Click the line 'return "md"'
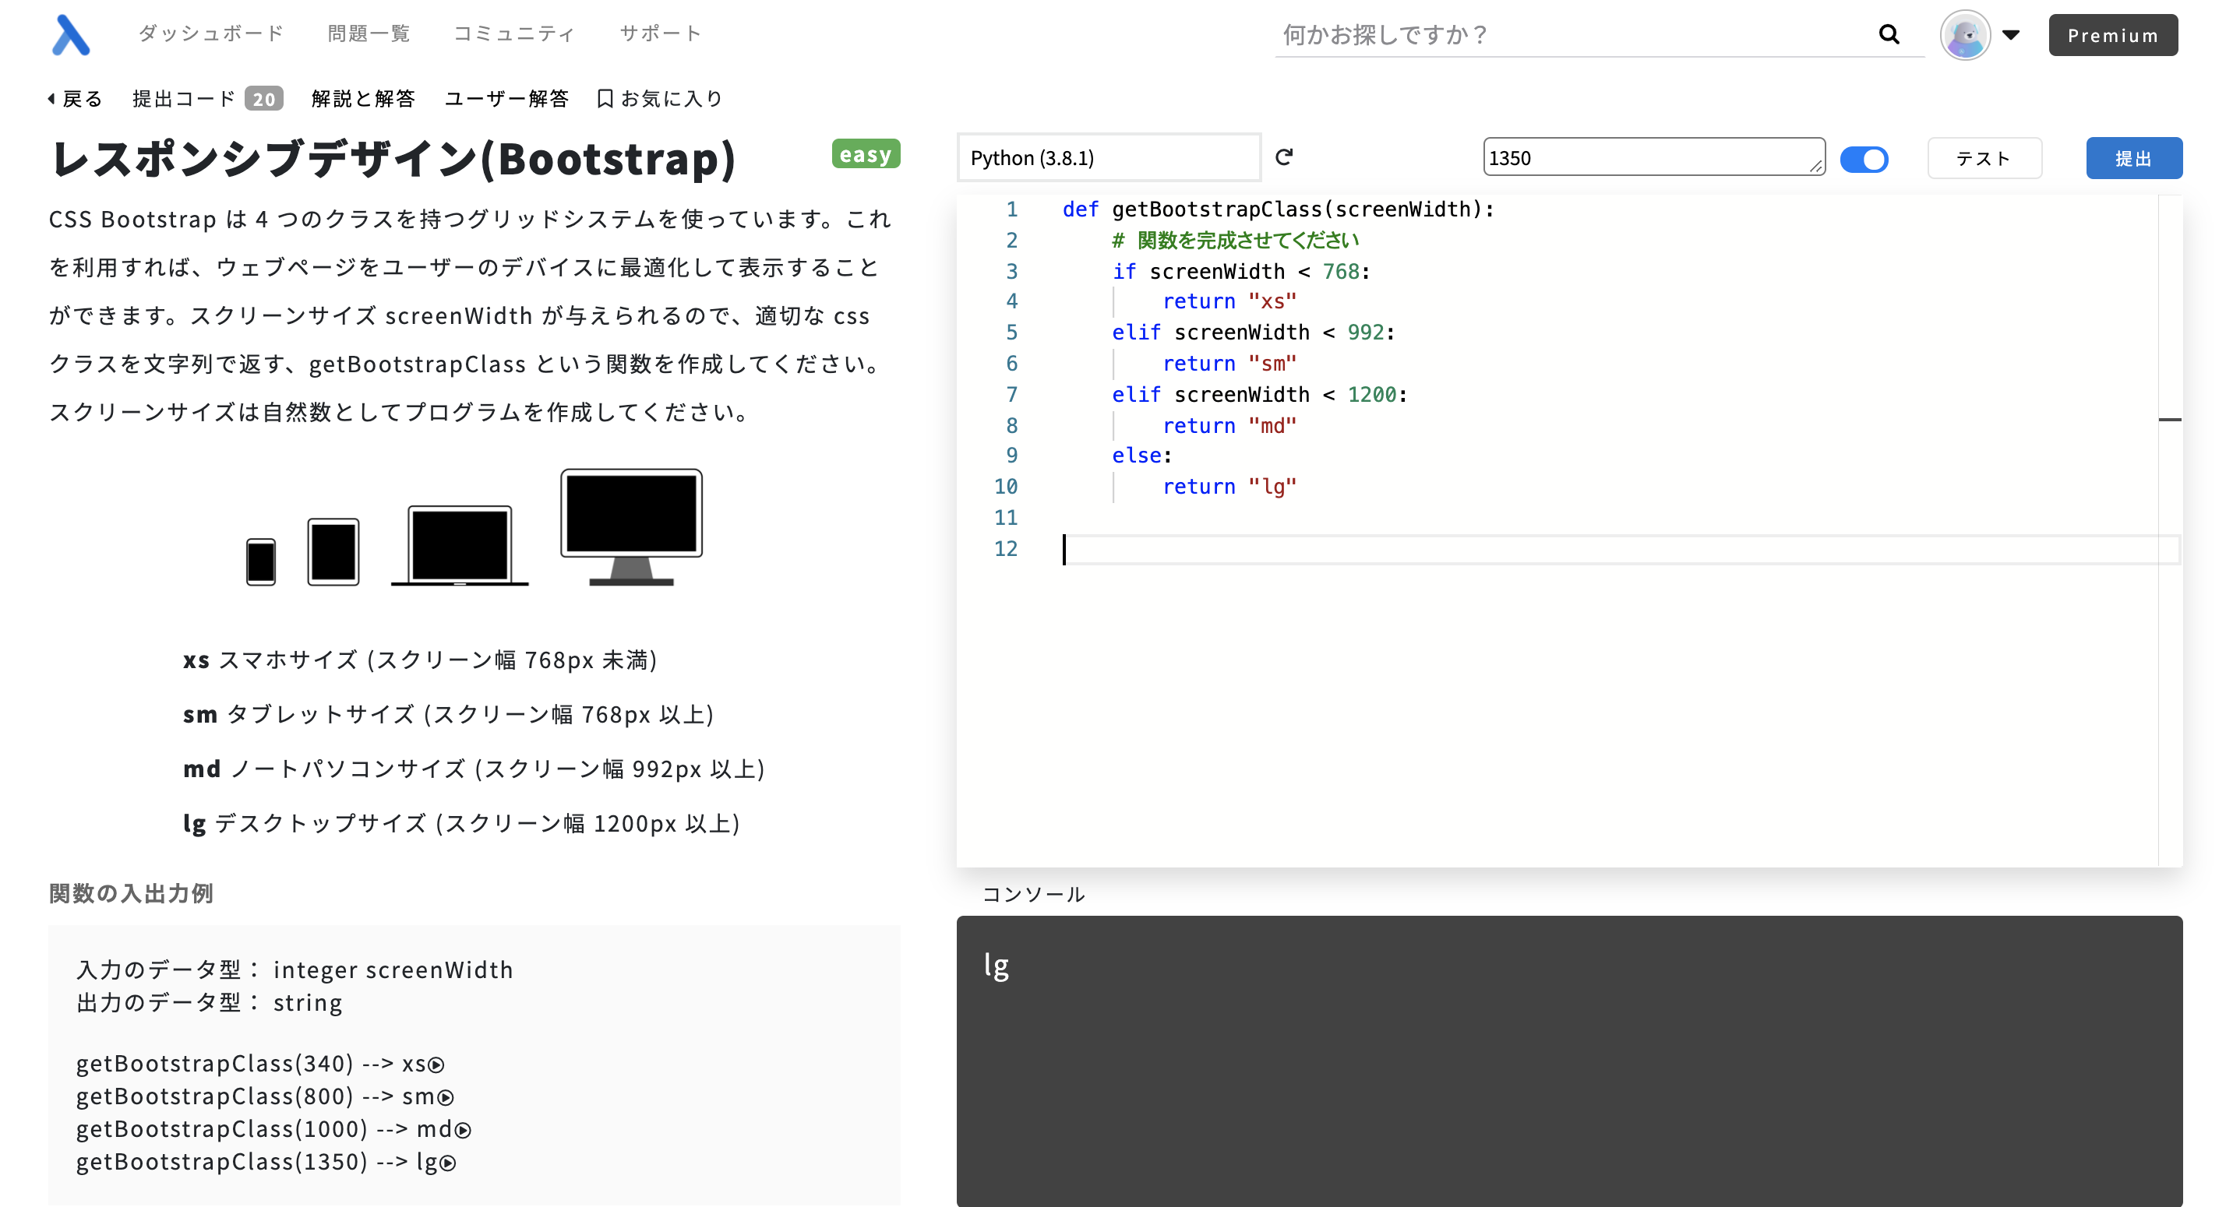The height and width of the screenshot is (1207, 2233). click(x=1229, y=426)
